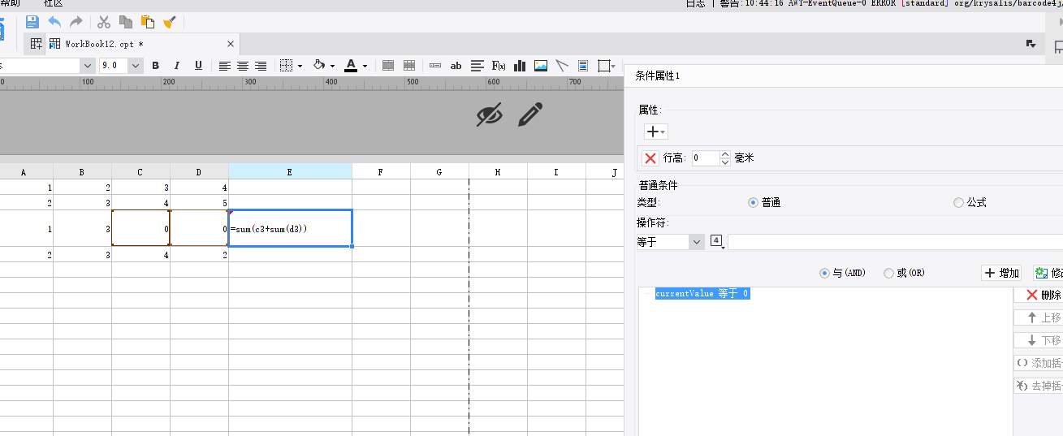This screenshot has width=1063, height=436.
Task: Center-align cell text
Action: pos(243,66)
